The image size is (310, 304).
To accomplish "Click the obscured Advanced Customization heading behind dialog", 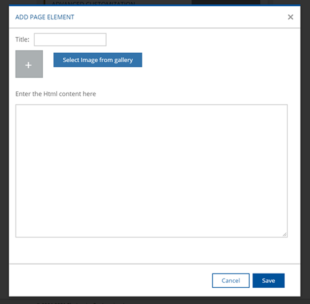I will coord(94,4).
